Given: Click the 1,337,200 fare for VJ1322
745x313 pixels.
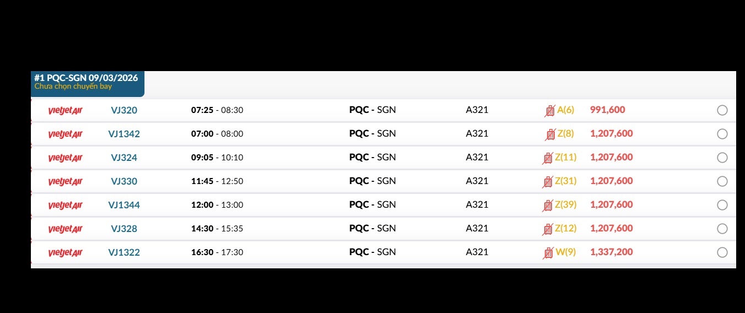Looking at the screenshot, I should (611, 252).
